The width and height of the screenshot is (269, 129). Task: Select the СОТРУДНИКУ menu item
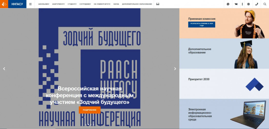[85, 4]
